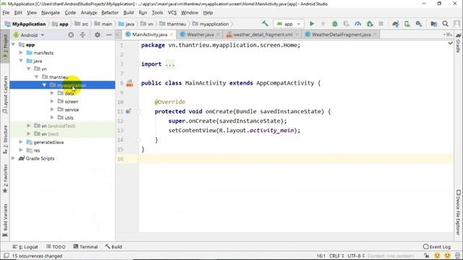This screenshot has height=260, width=463.
Task: Click the happy smiley feedback icon
Action: 437,256
